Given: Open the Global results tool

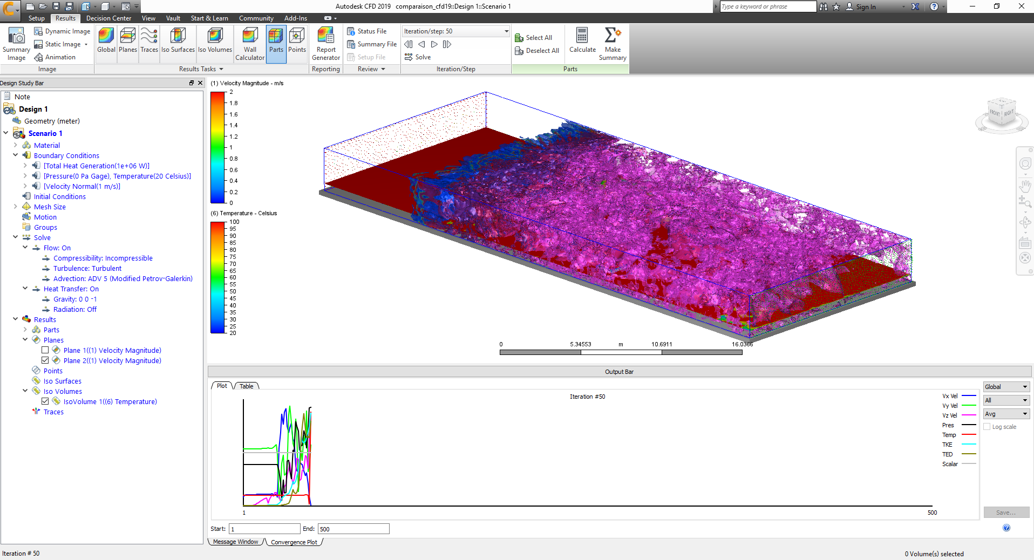Looking at the screenshot, I should click(106, 43).
